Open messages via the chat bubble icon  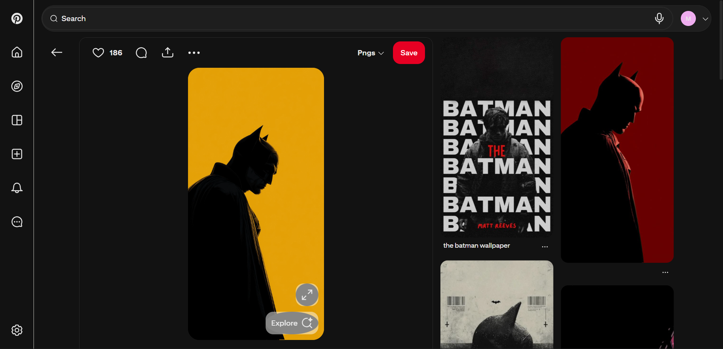click(x=17, y=222)
